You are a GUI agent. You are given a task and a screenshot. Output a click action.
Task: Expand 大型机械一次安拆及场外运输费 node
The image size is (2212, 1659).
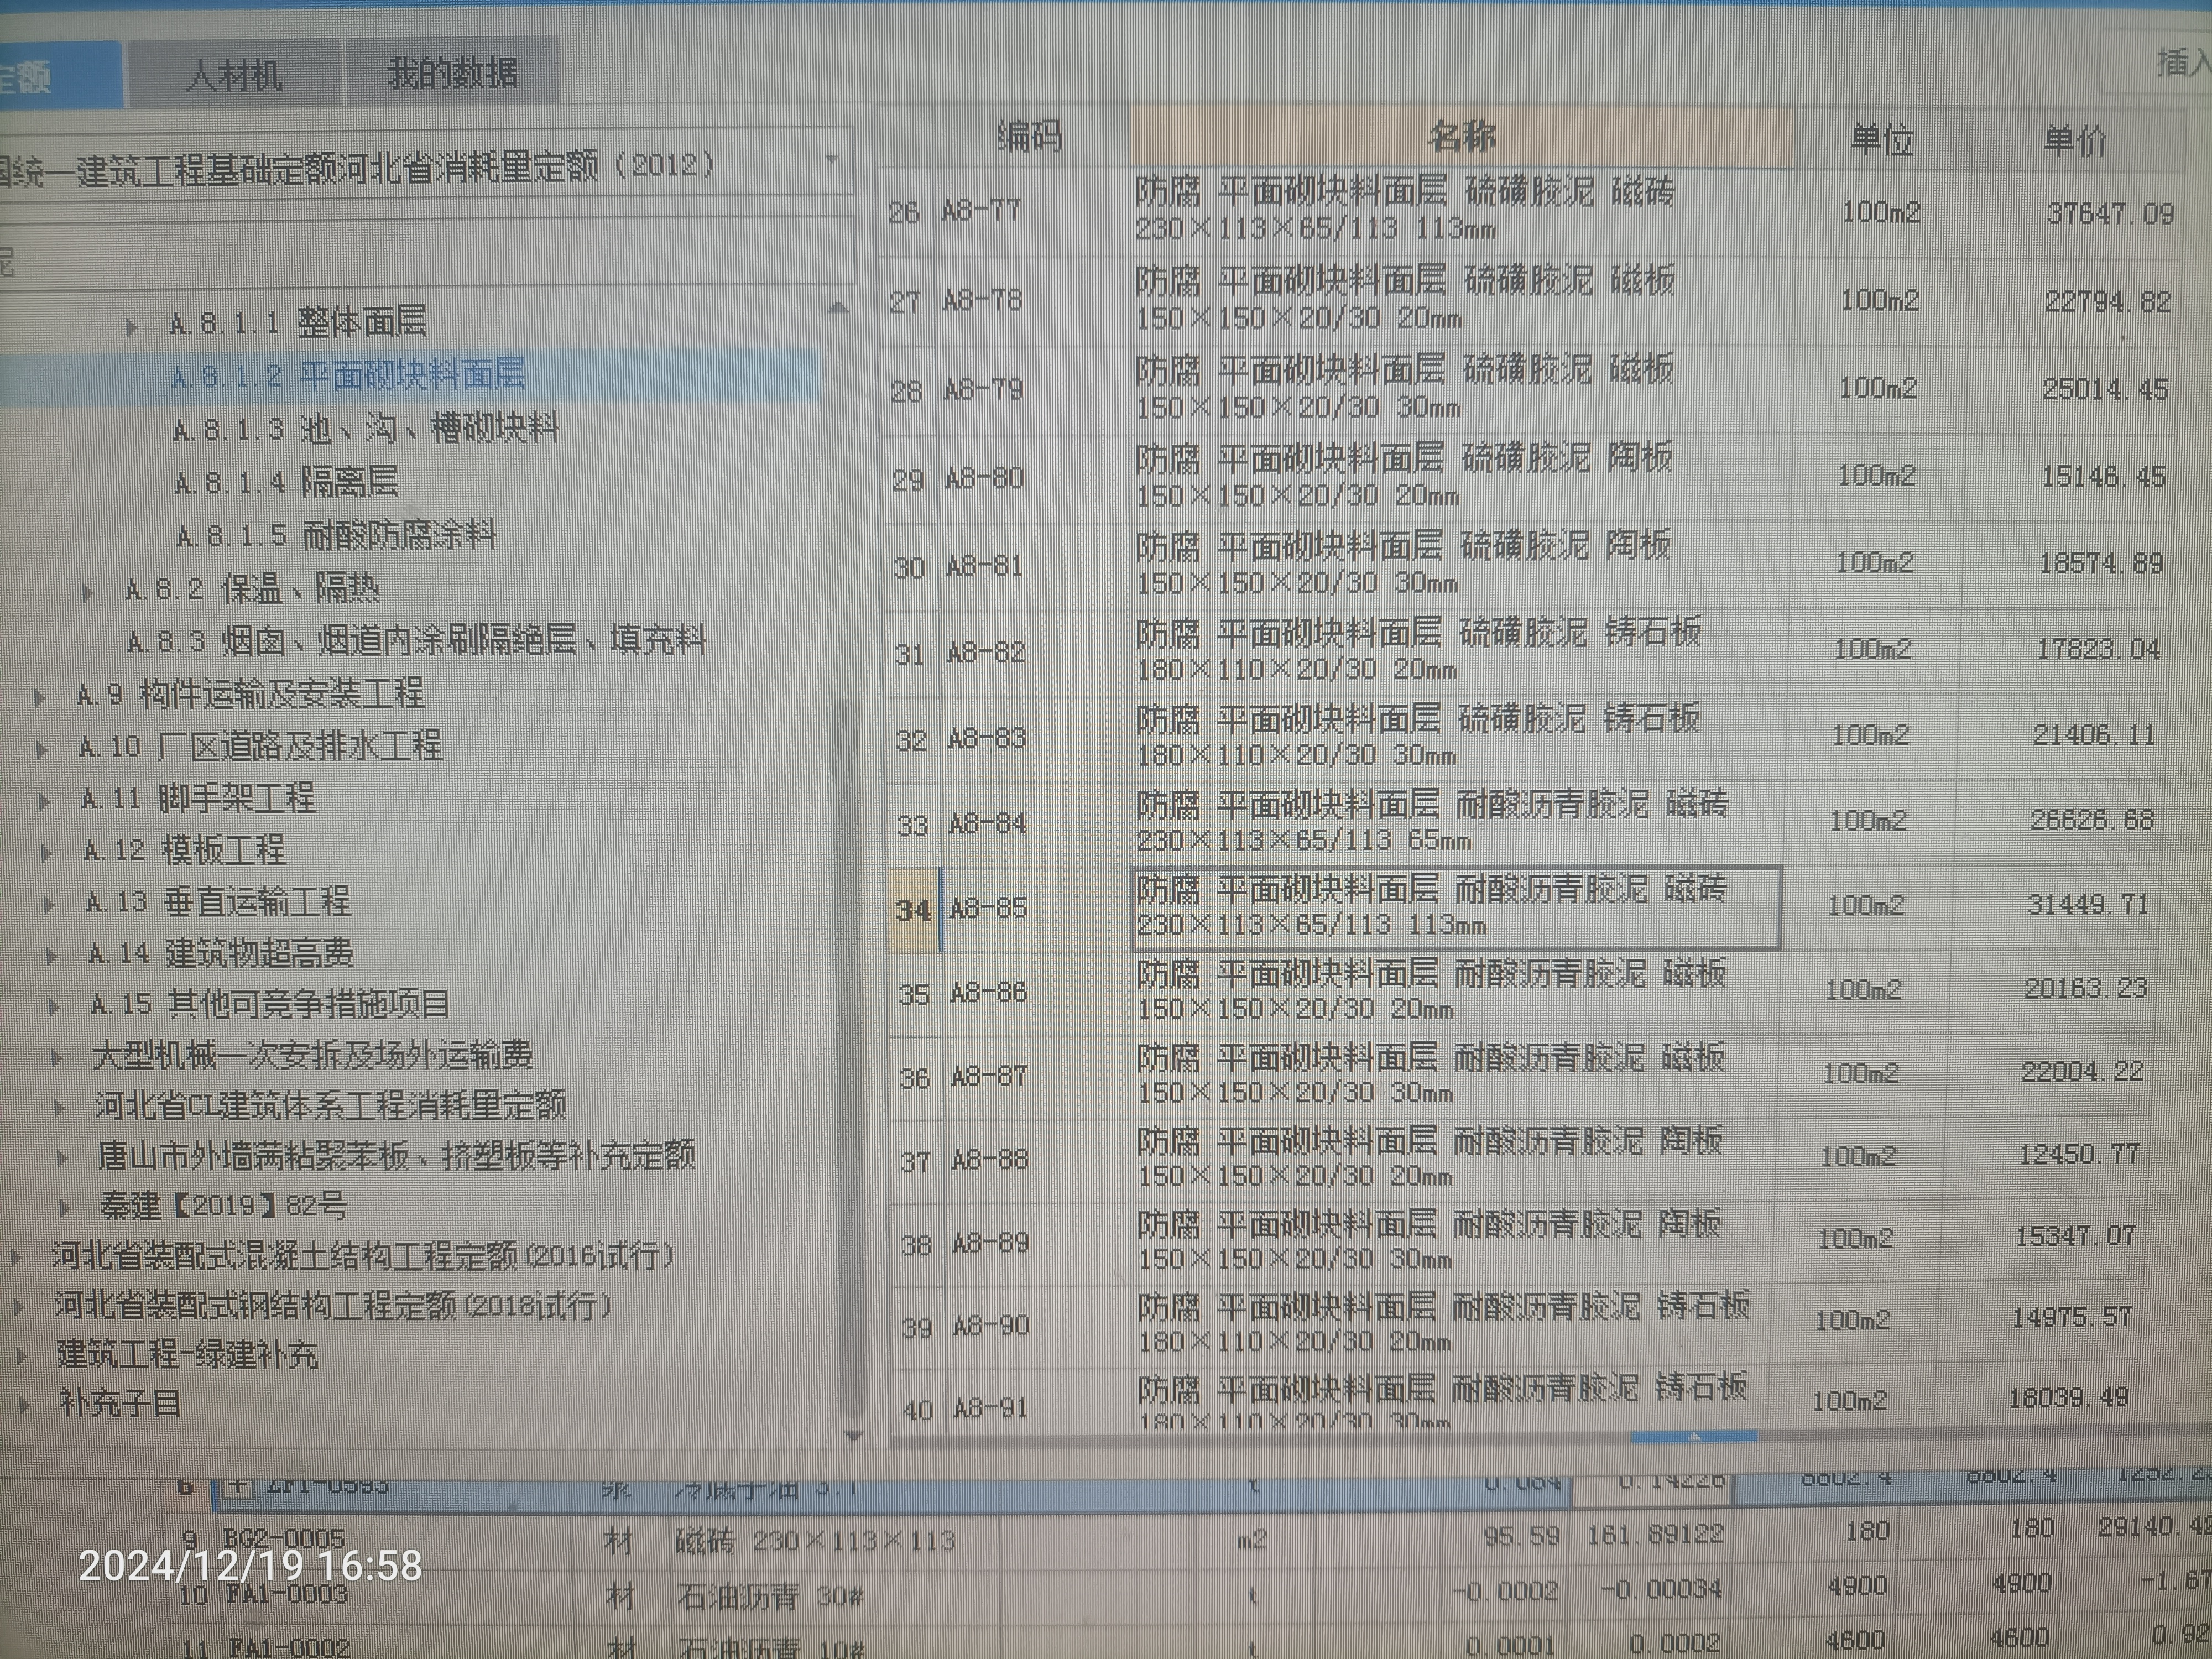58,1058
